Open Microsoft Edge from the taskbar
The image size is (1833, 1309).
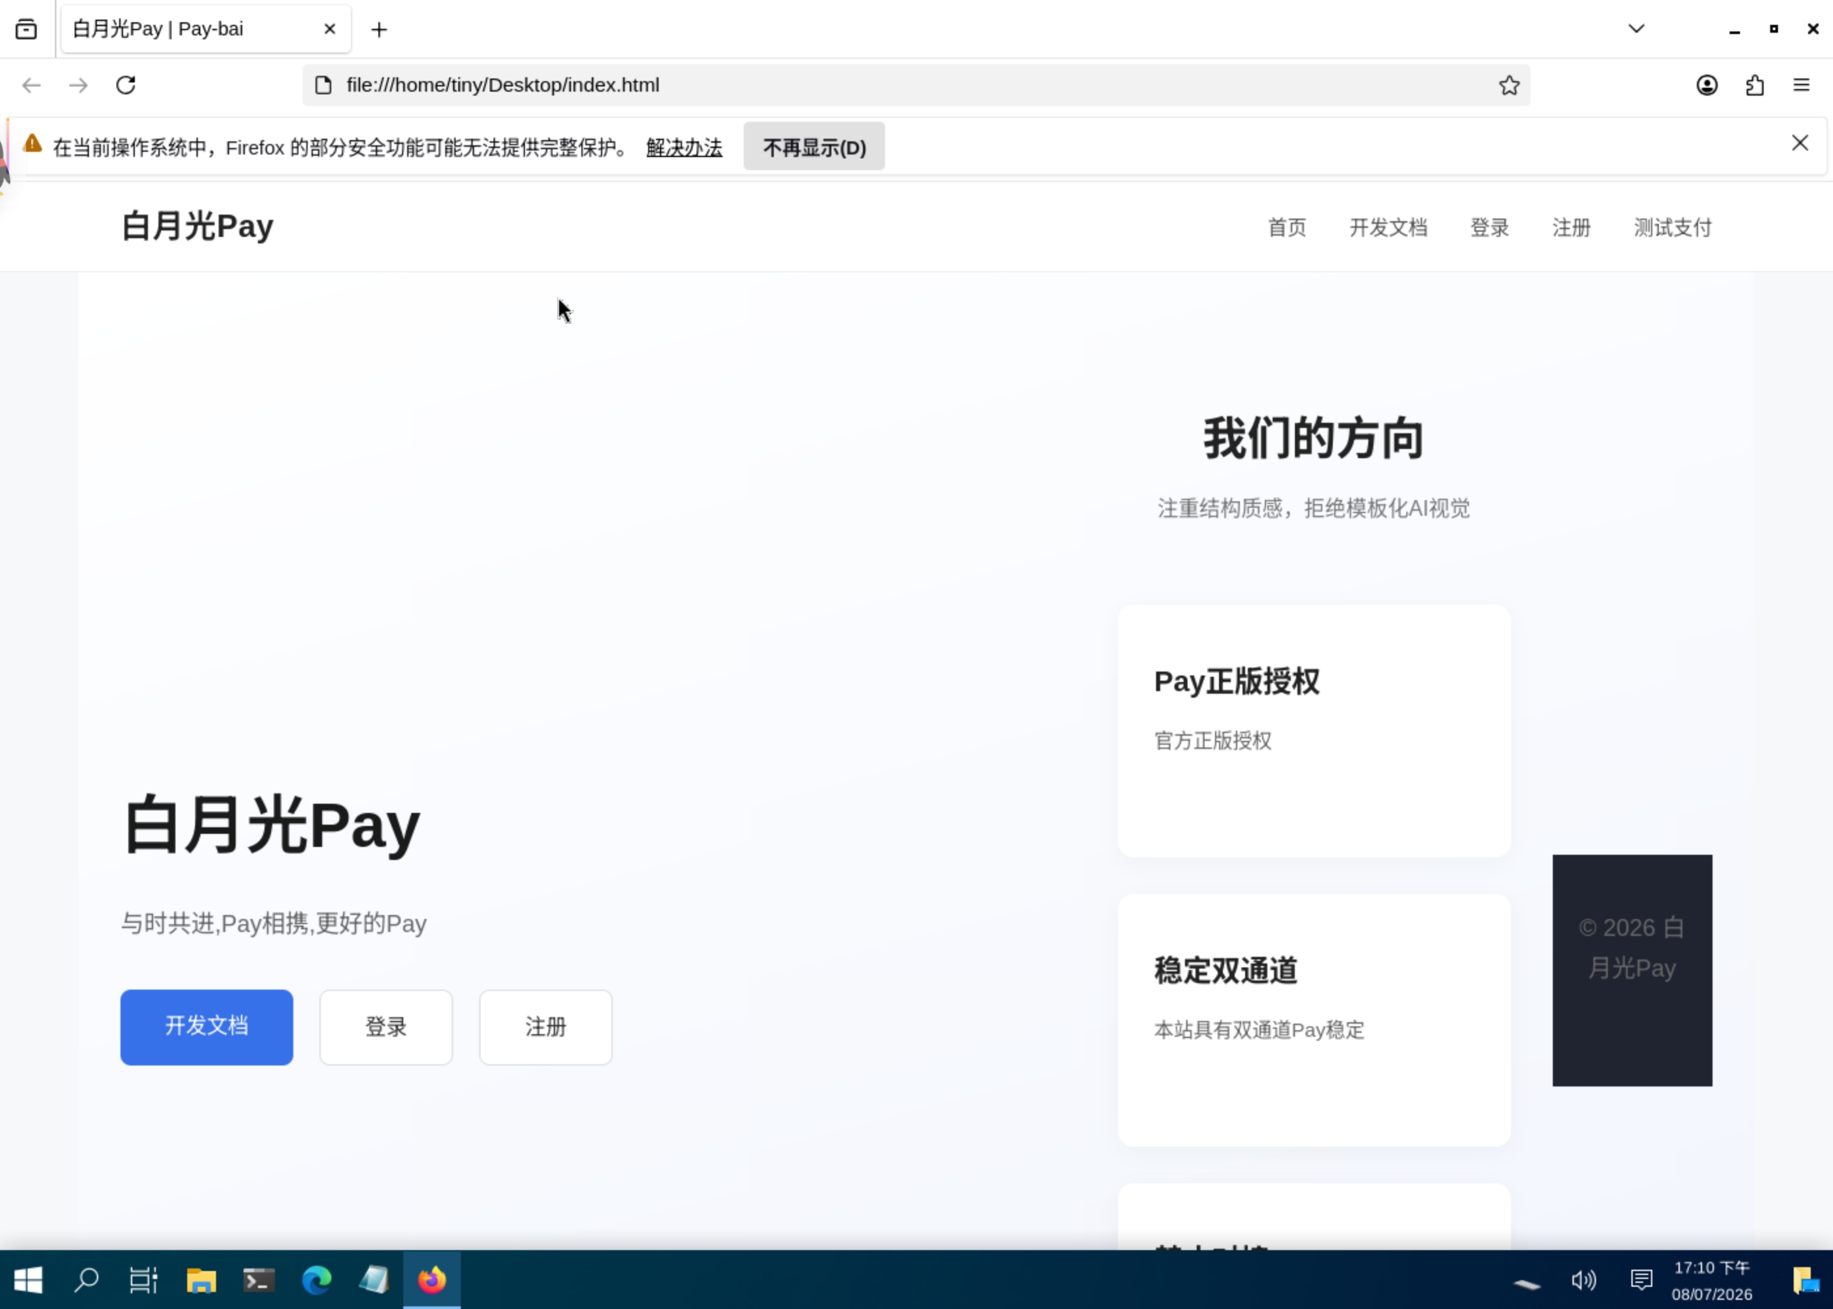coord(317,1280)
